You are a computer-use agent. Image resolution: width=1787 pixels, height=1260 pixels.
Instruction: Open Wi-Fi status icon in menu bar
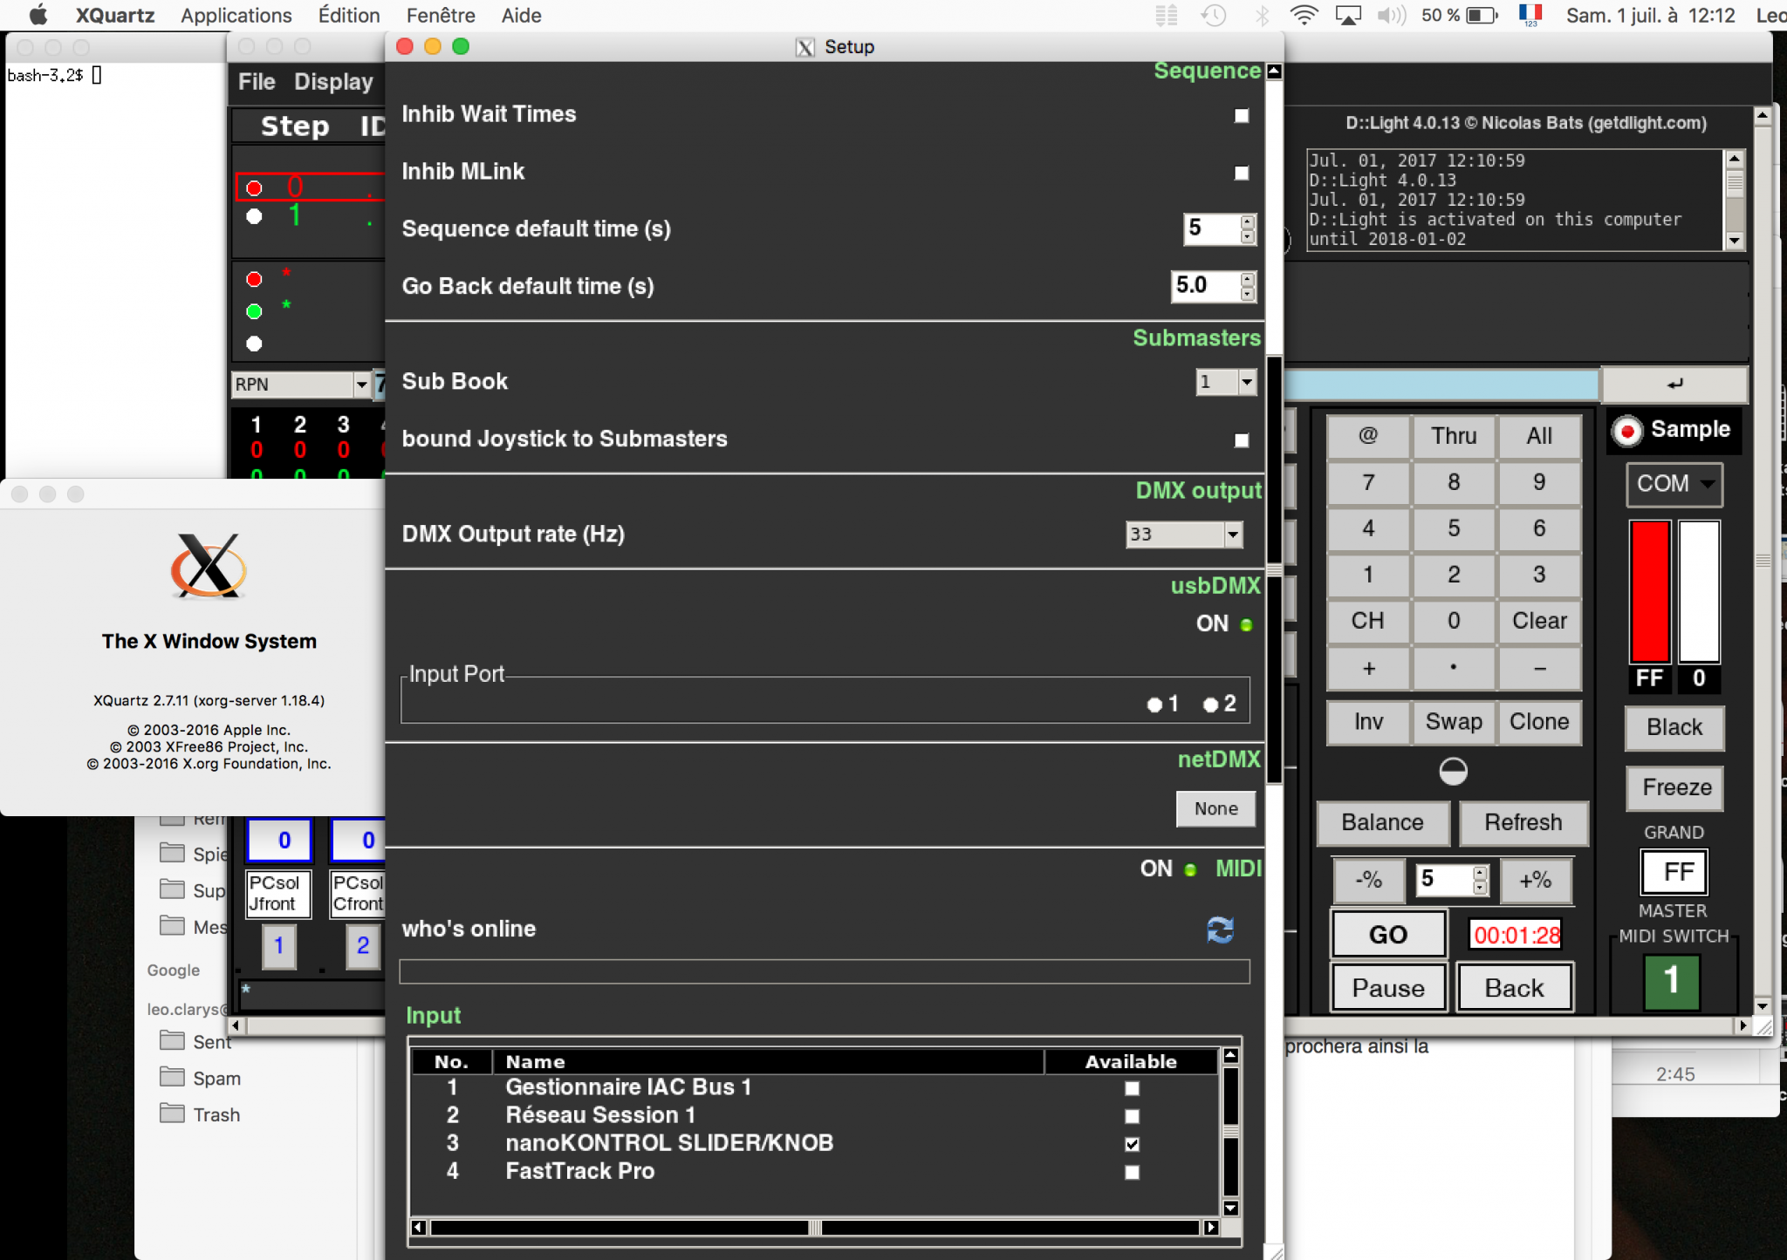coord(1304,15)
